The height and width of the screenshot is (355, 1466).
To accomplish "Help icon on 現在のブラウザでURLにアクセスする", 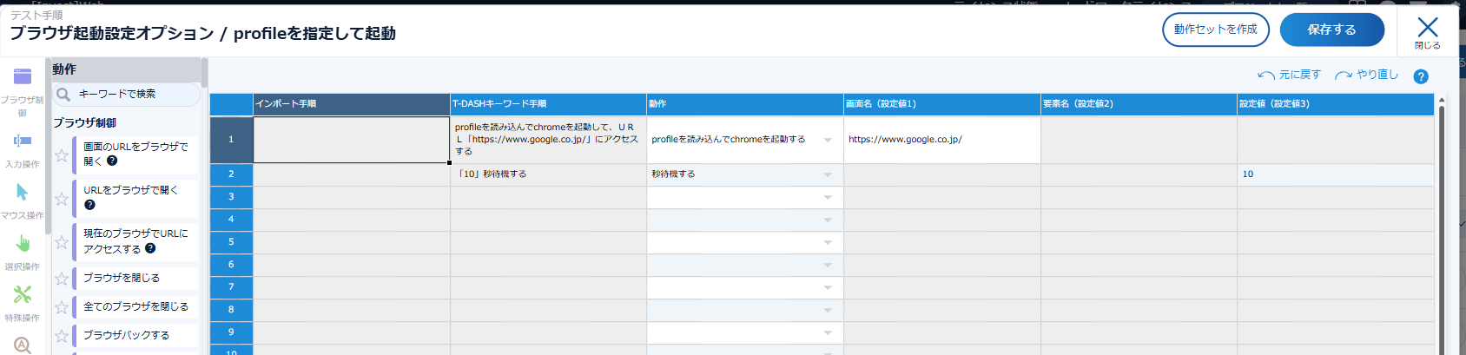I will pyautogui.click(x=150, y=248).
